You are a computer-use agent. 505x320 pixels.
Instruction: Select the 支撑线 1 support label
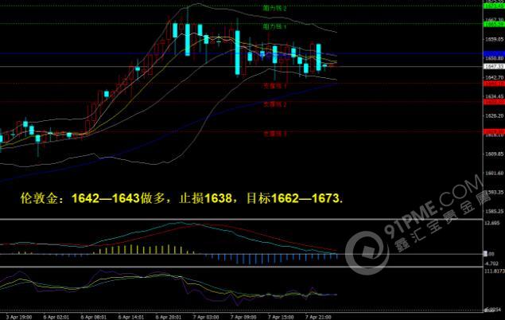click(274, 85)
